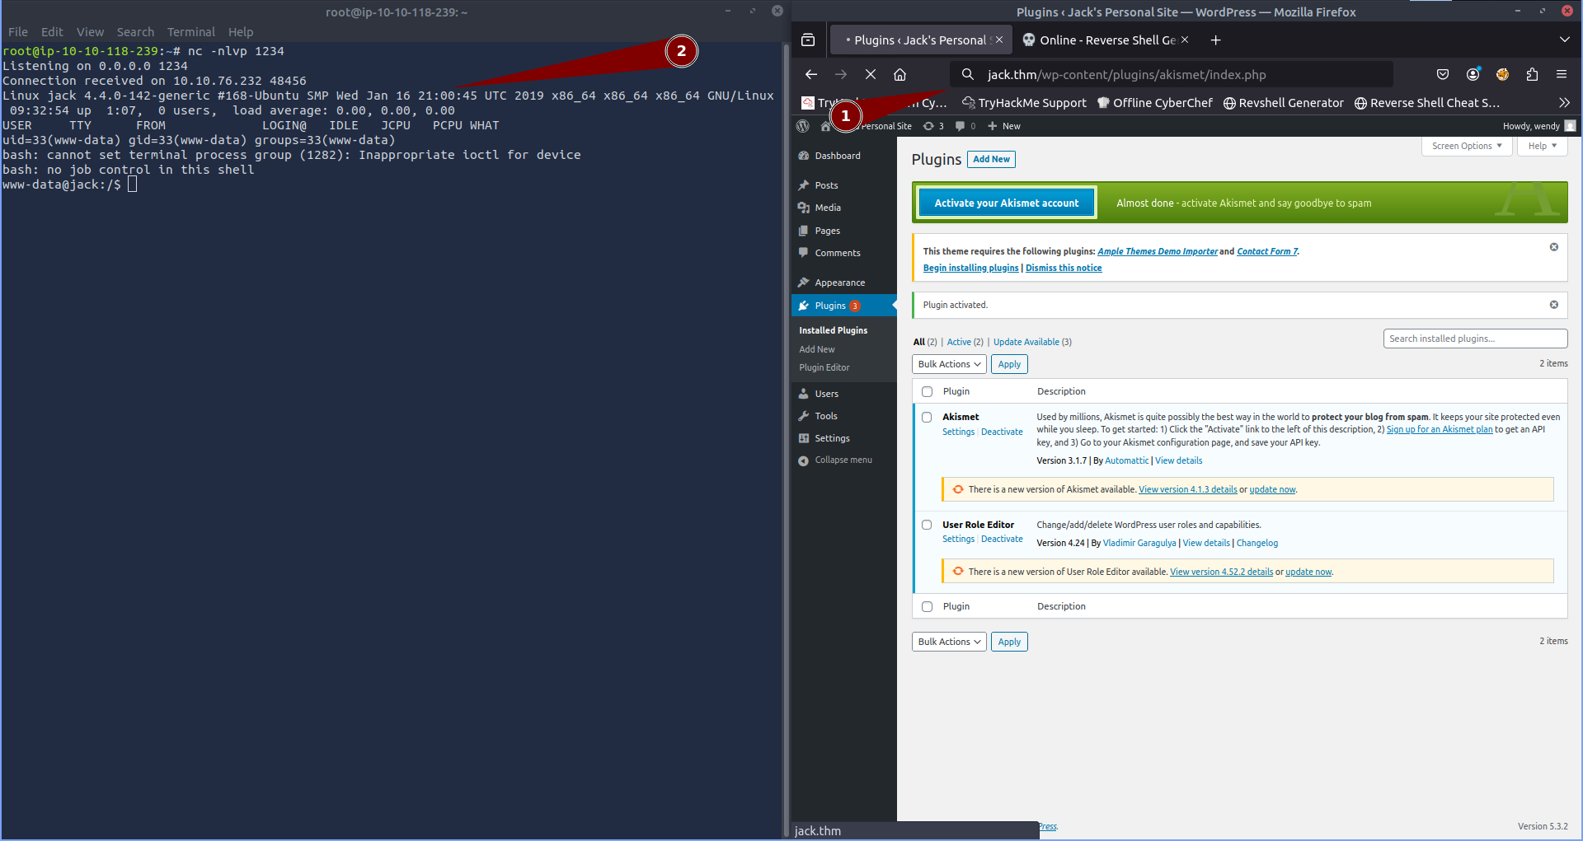Open top Bulk Actions dropdown
The height and width of the screenshot is (841, 1583).
(949, 364)
